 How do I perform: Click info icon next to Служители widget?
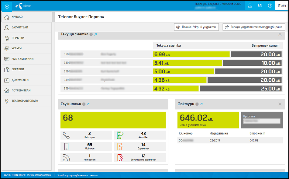point(84,104)
